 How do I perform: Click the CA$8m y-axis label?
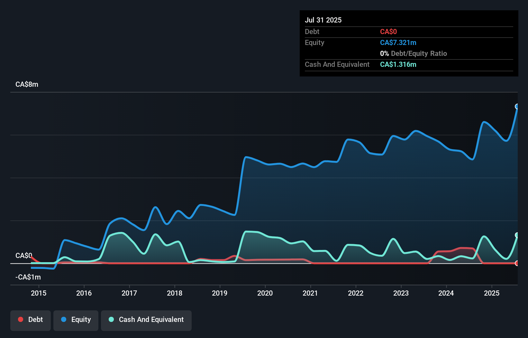point(27,84)
